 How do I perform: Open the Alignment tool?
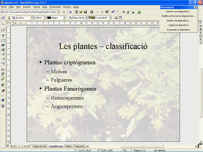coord(3,74)
